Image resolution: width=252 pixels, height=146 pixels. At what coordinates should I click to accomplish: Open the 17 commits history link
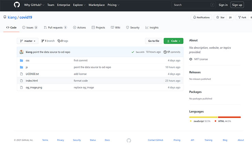click(172, 52)
